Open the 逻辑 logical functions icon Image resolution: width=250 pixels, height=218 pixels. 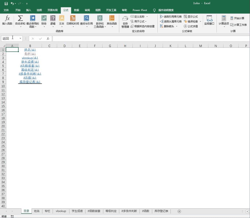pos(53,19)
